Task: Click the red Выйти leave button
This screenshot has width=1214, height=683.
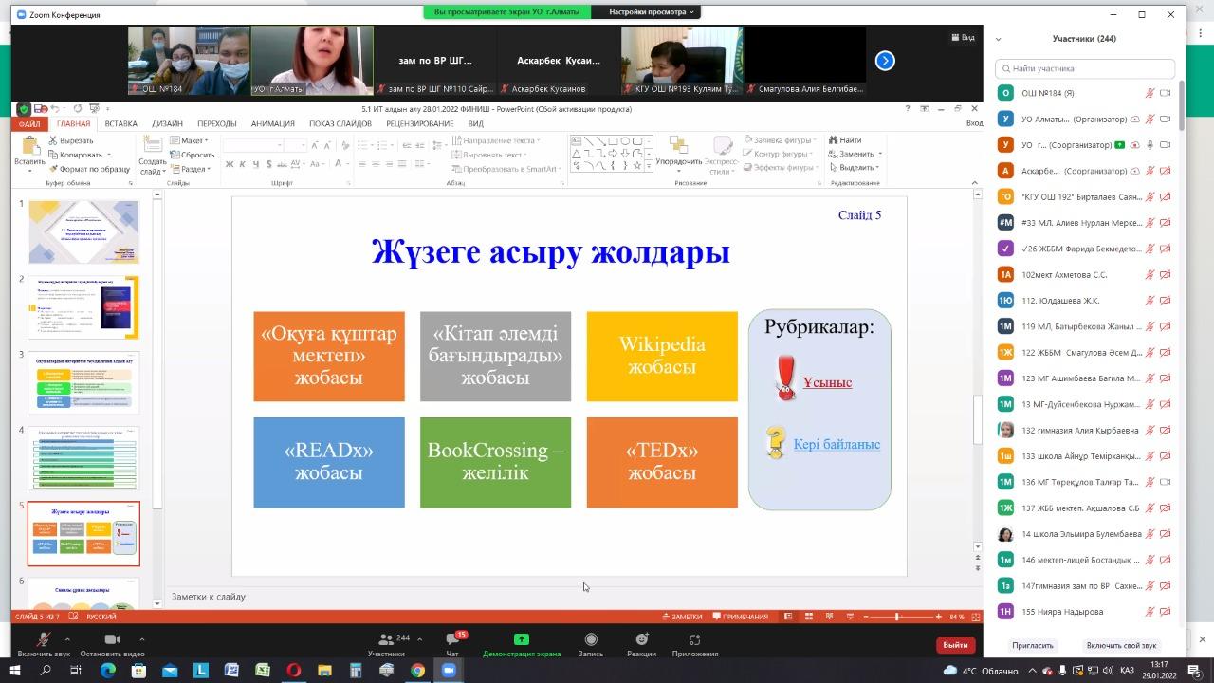Action: pos(955,645)
